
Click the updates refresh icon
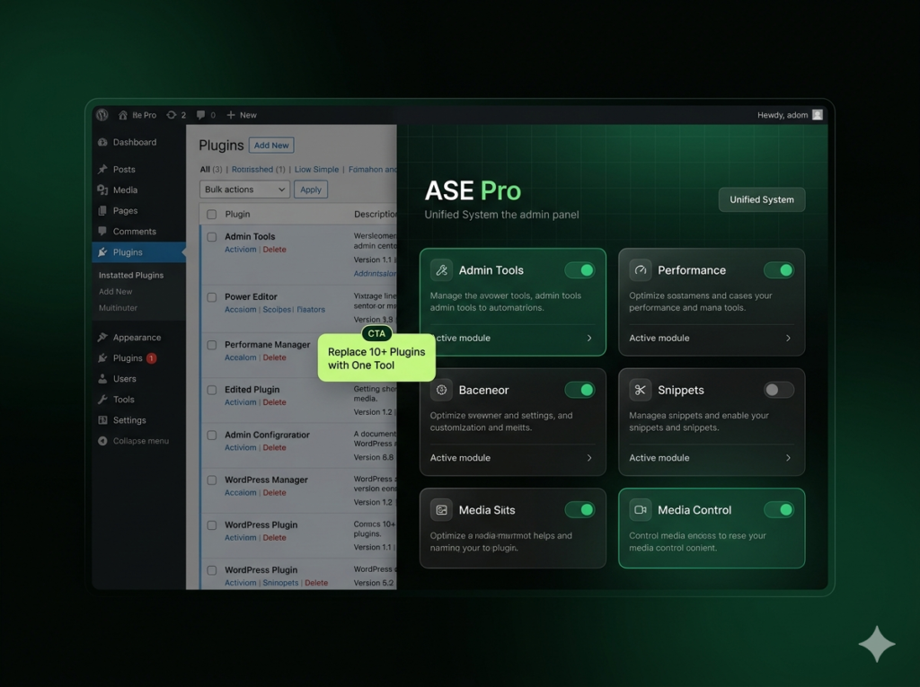click(172, 115)
